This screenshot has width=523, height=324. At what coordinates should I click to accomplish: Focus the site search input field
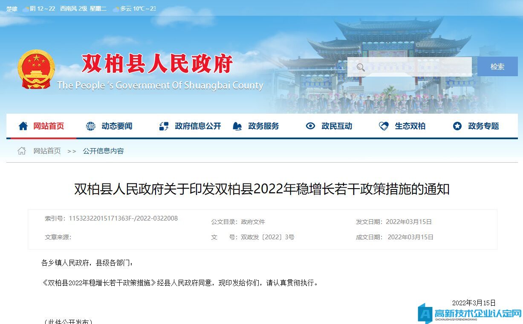(410, 67)
